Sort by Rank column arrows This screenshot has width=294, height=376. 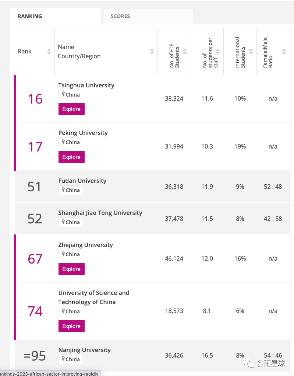pos(49,52)
